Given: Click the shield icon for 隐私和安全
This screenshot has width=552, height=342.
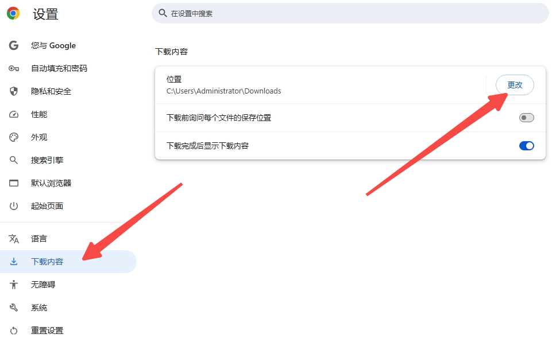Looking at the screenshot, I should click(14, 91).
